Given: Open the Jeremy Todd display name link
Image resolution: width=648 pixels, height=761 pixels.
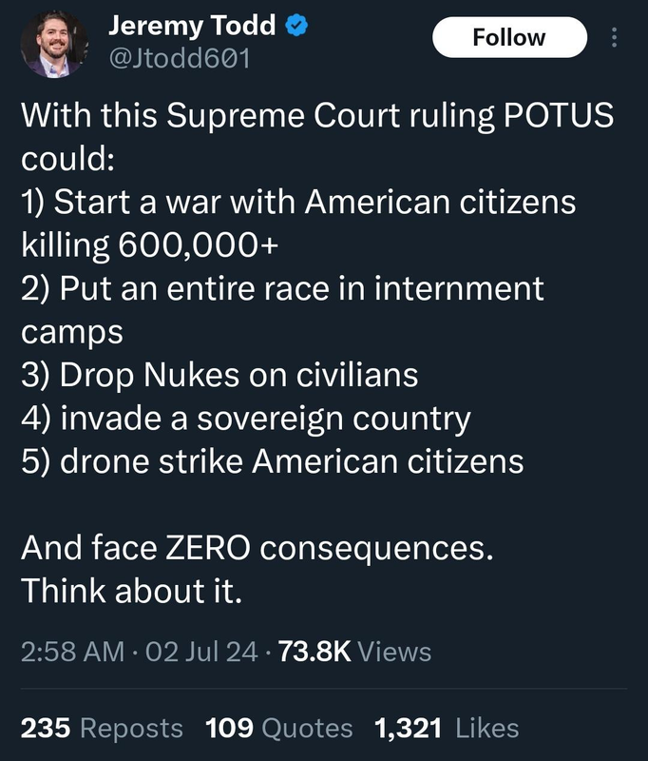Looking at the screenshot, I should (192, 26).
